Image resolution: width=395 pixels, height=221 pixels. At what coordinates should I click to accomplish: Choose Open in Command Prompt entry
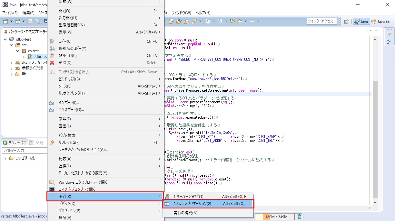click(106, 189)
